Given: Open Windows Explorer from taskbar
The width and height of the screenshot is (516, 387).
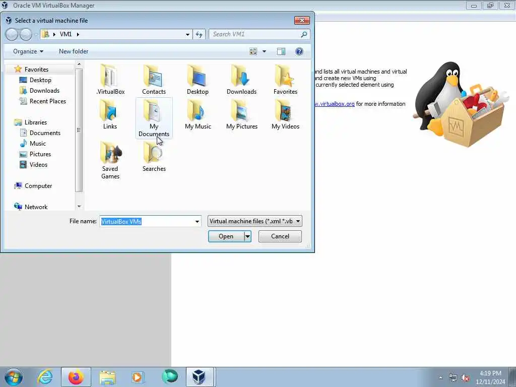Looking at the screenshot, I should pos(107,377).
